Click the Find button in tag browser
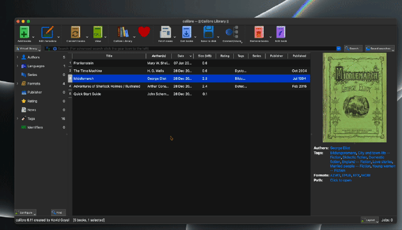 58,212
